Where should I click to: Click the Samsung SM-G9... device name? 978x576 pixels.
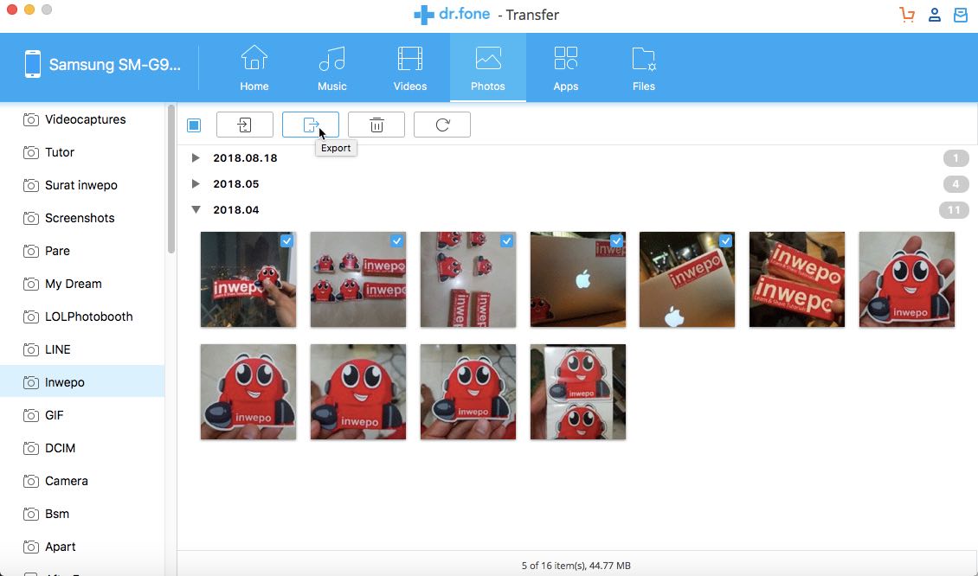[115, 65]
